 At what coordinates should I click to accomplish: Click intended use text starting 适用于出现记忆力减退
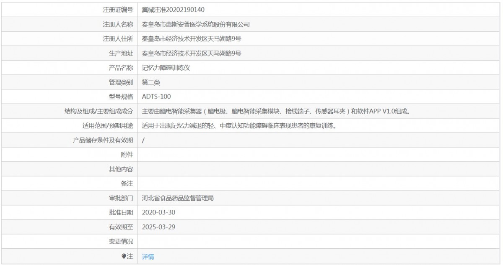(239, 126)
